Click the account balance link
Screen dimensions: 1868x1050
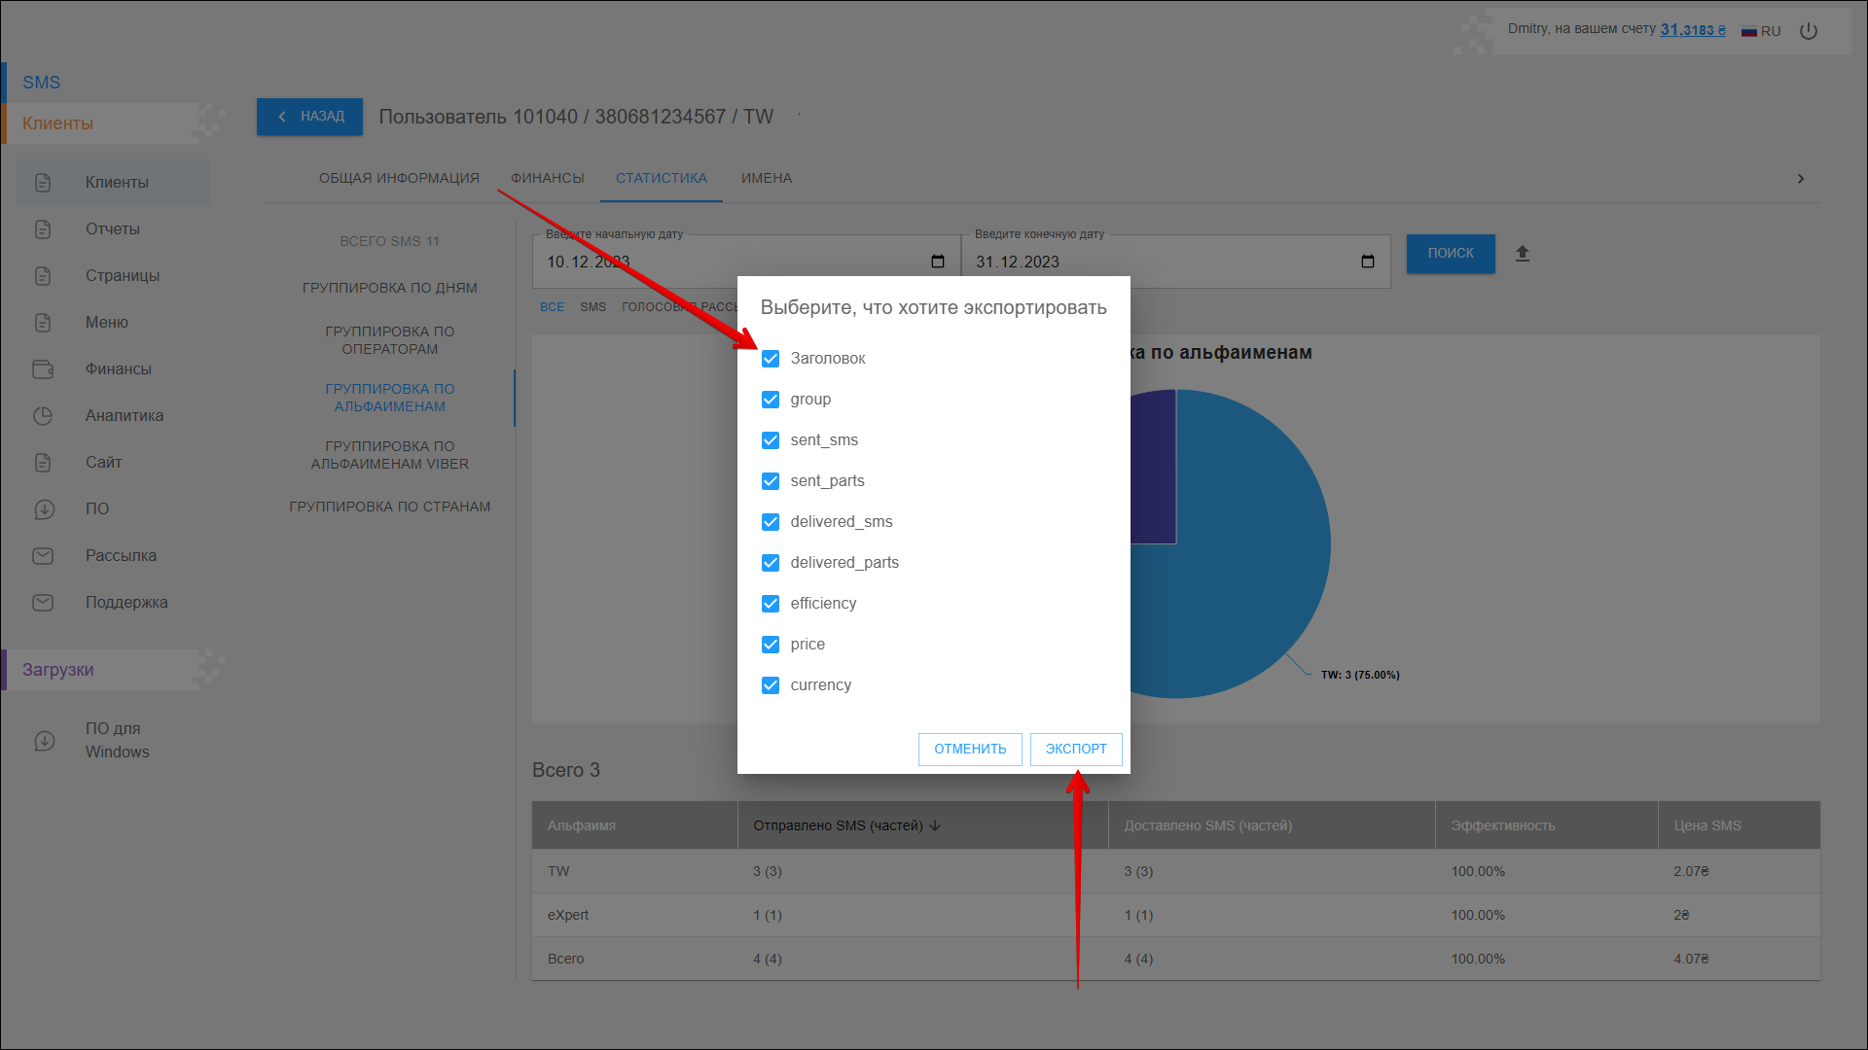pyautogui.click(x=1692, y=30)
